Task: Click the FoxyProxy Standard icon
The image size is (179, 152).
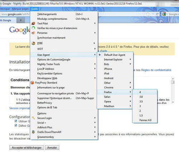Action: [32, 83]
